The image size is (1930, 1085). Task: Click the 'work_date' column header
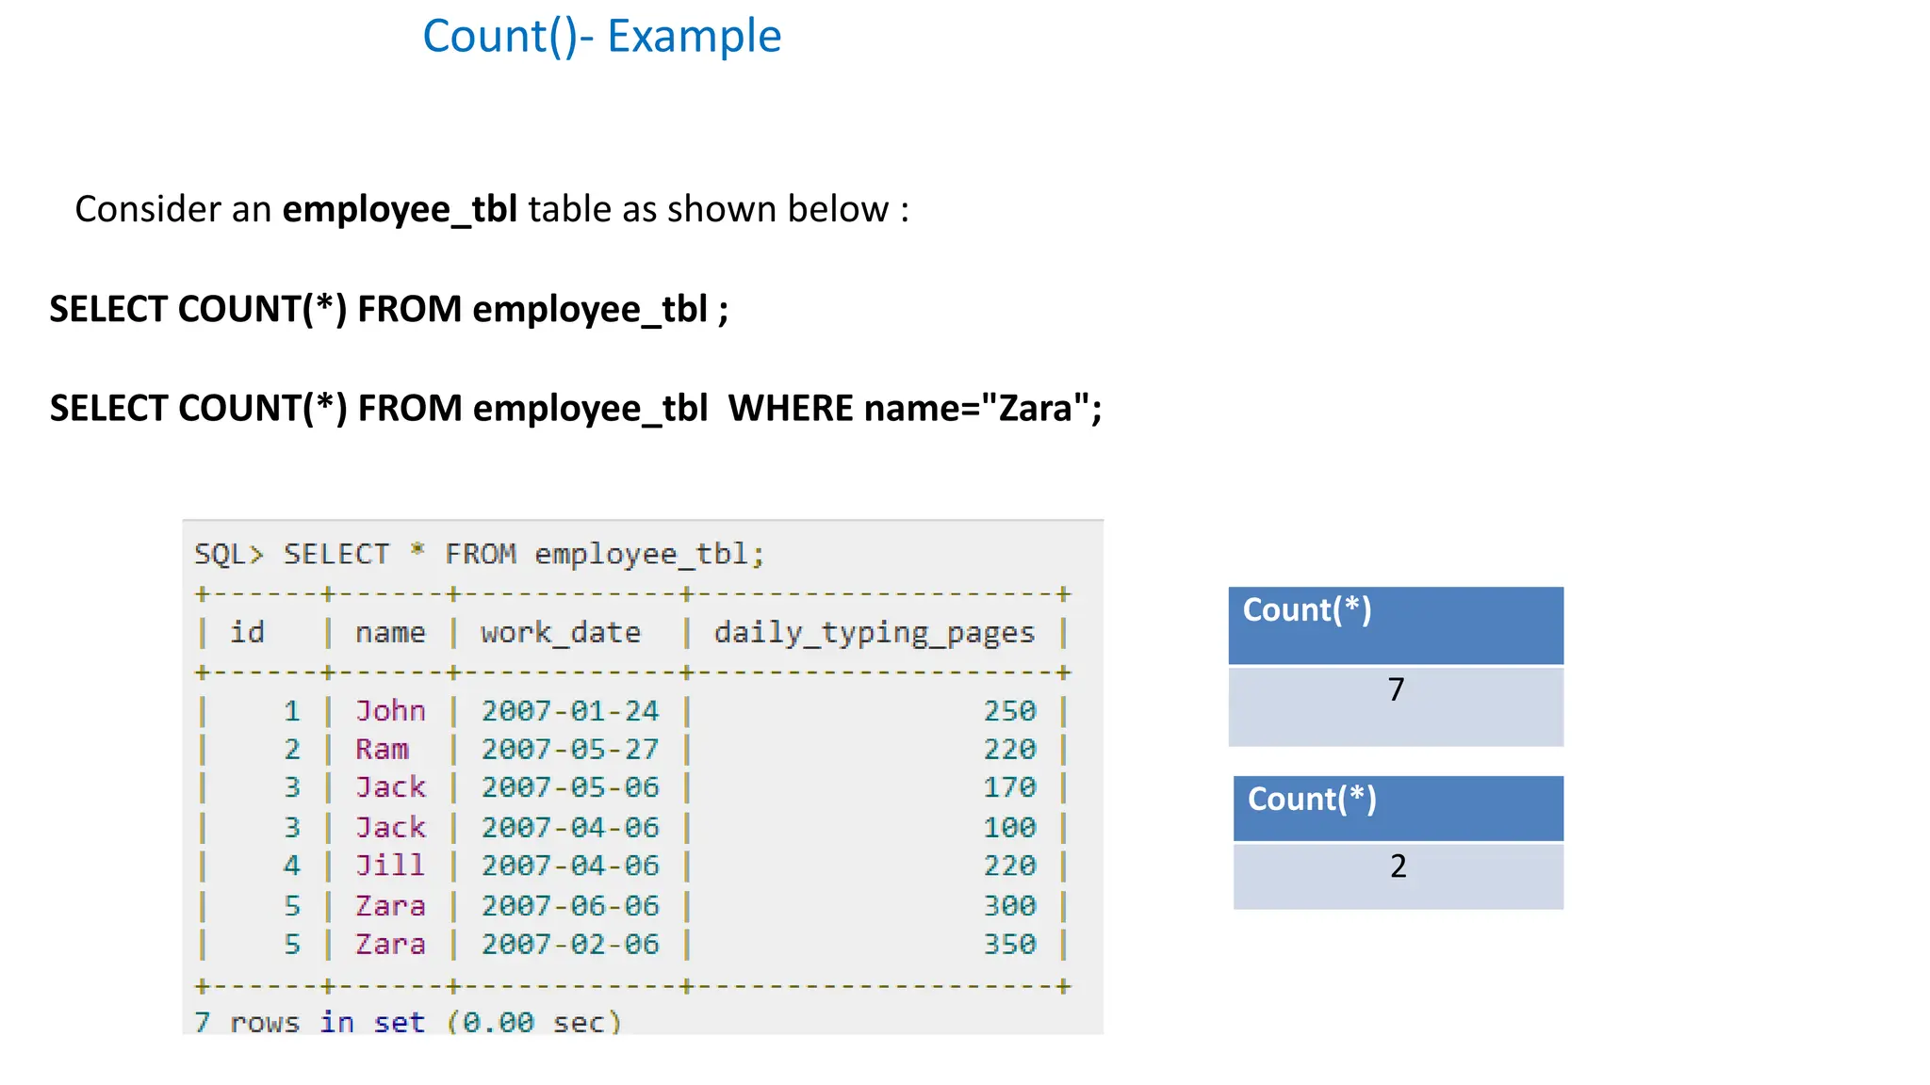[x=561, y=633]
